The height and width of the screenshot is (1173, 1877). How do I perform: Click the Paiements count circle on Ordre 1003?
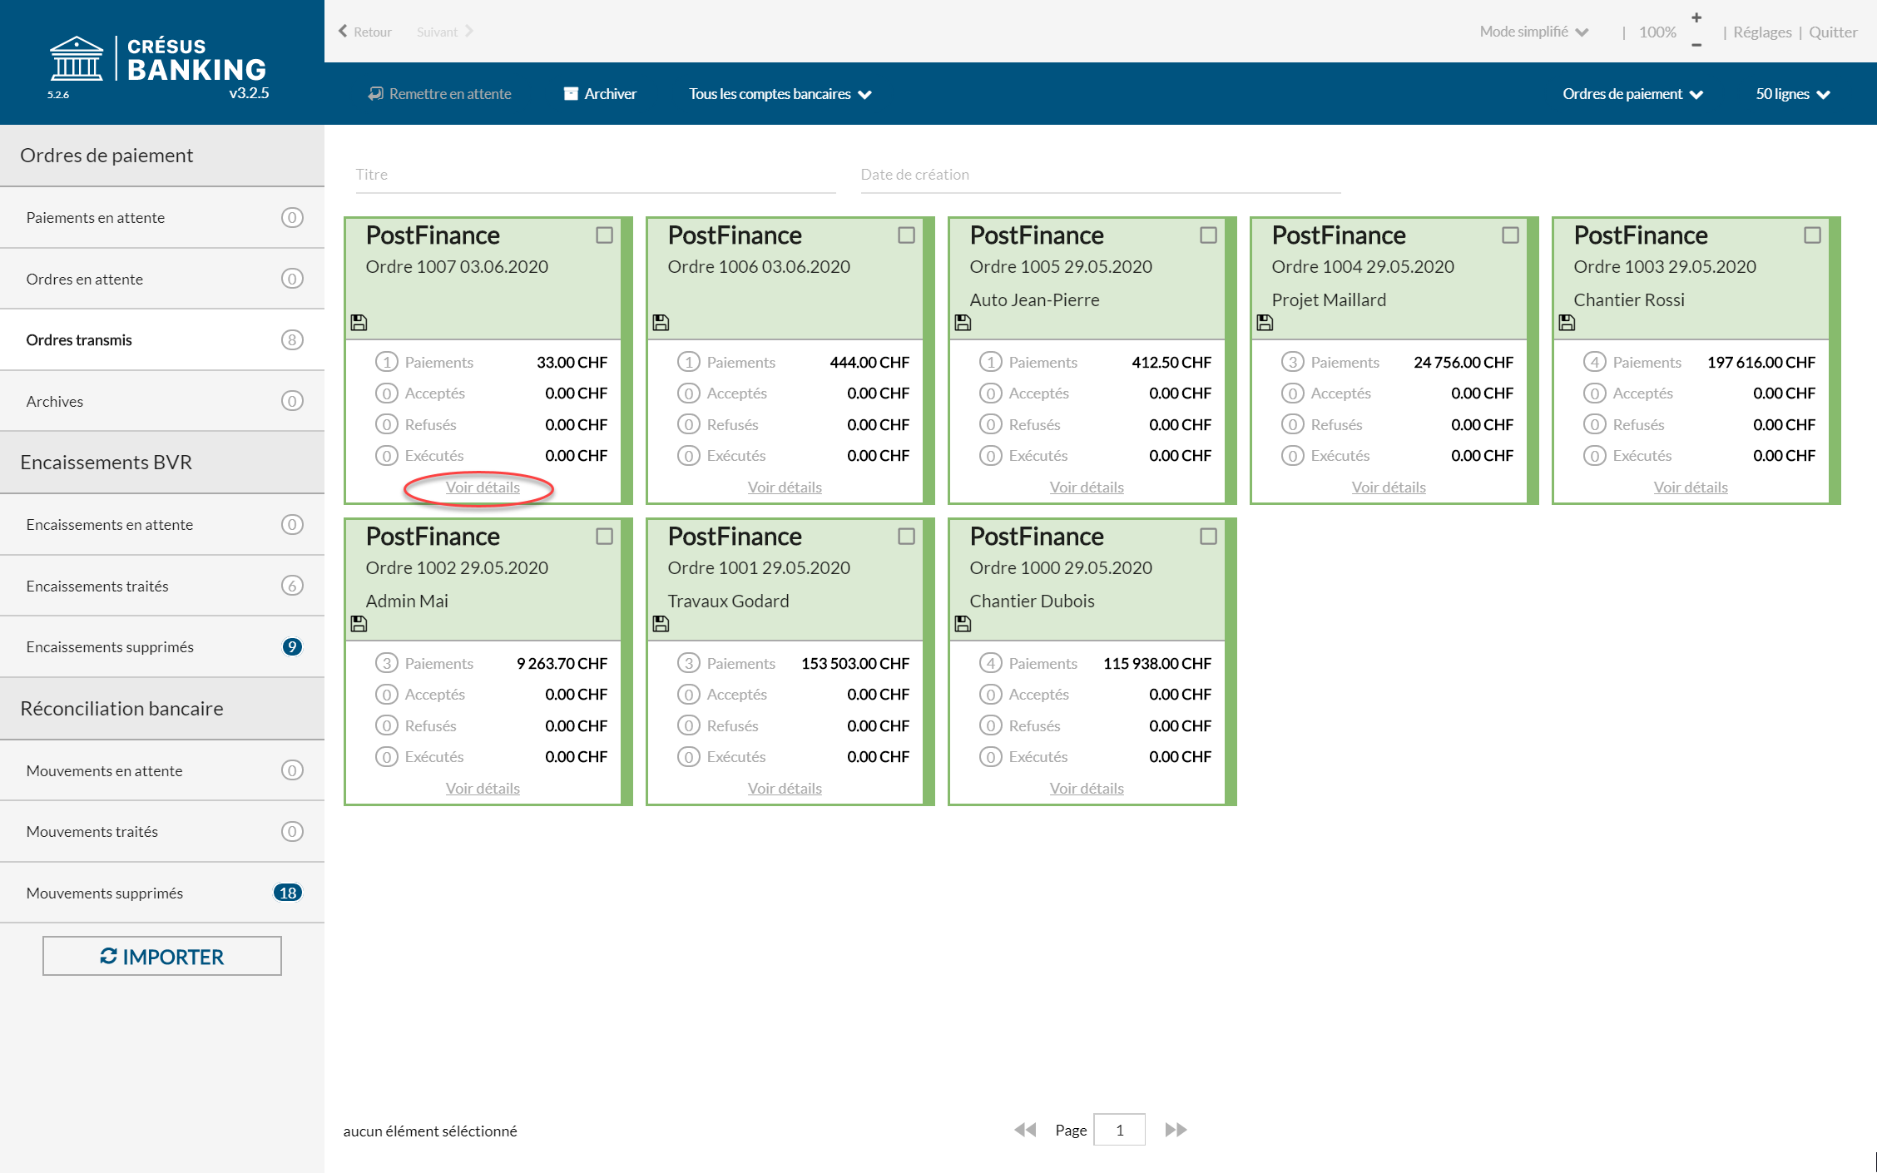click(x=1594, y=362)
